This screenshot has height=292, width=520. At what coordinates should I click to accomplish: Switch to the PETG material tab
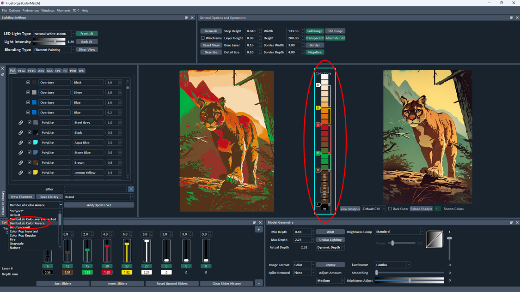click(x=31, y=71)
